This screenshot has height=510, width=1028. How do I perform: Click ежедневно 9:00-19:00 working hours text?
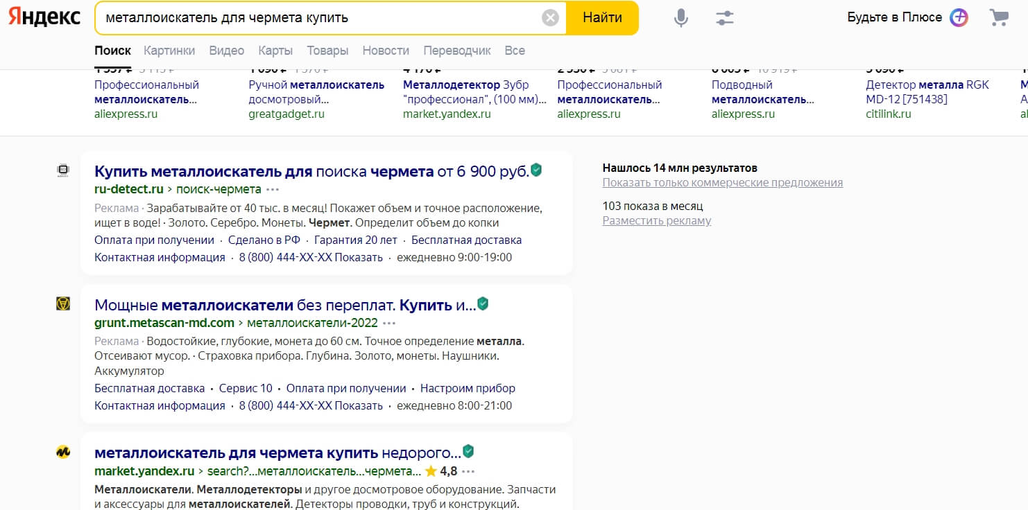[454, 258]
